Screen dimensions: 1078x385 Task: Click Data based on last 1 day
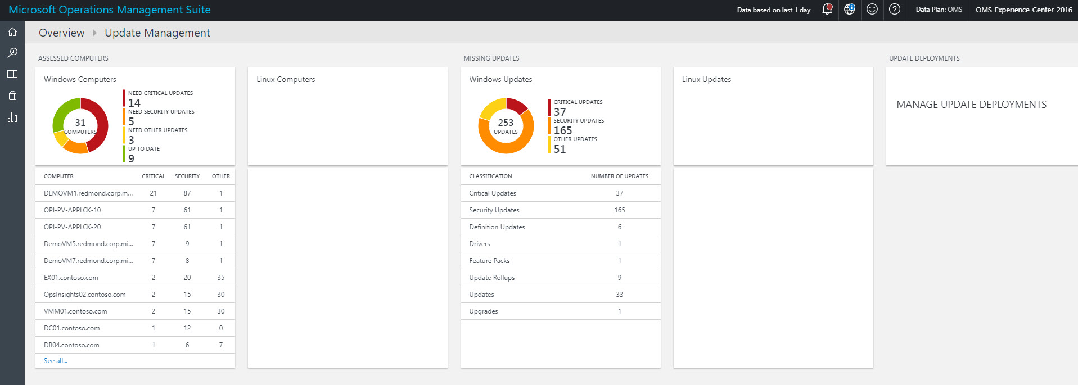point(774,10)
